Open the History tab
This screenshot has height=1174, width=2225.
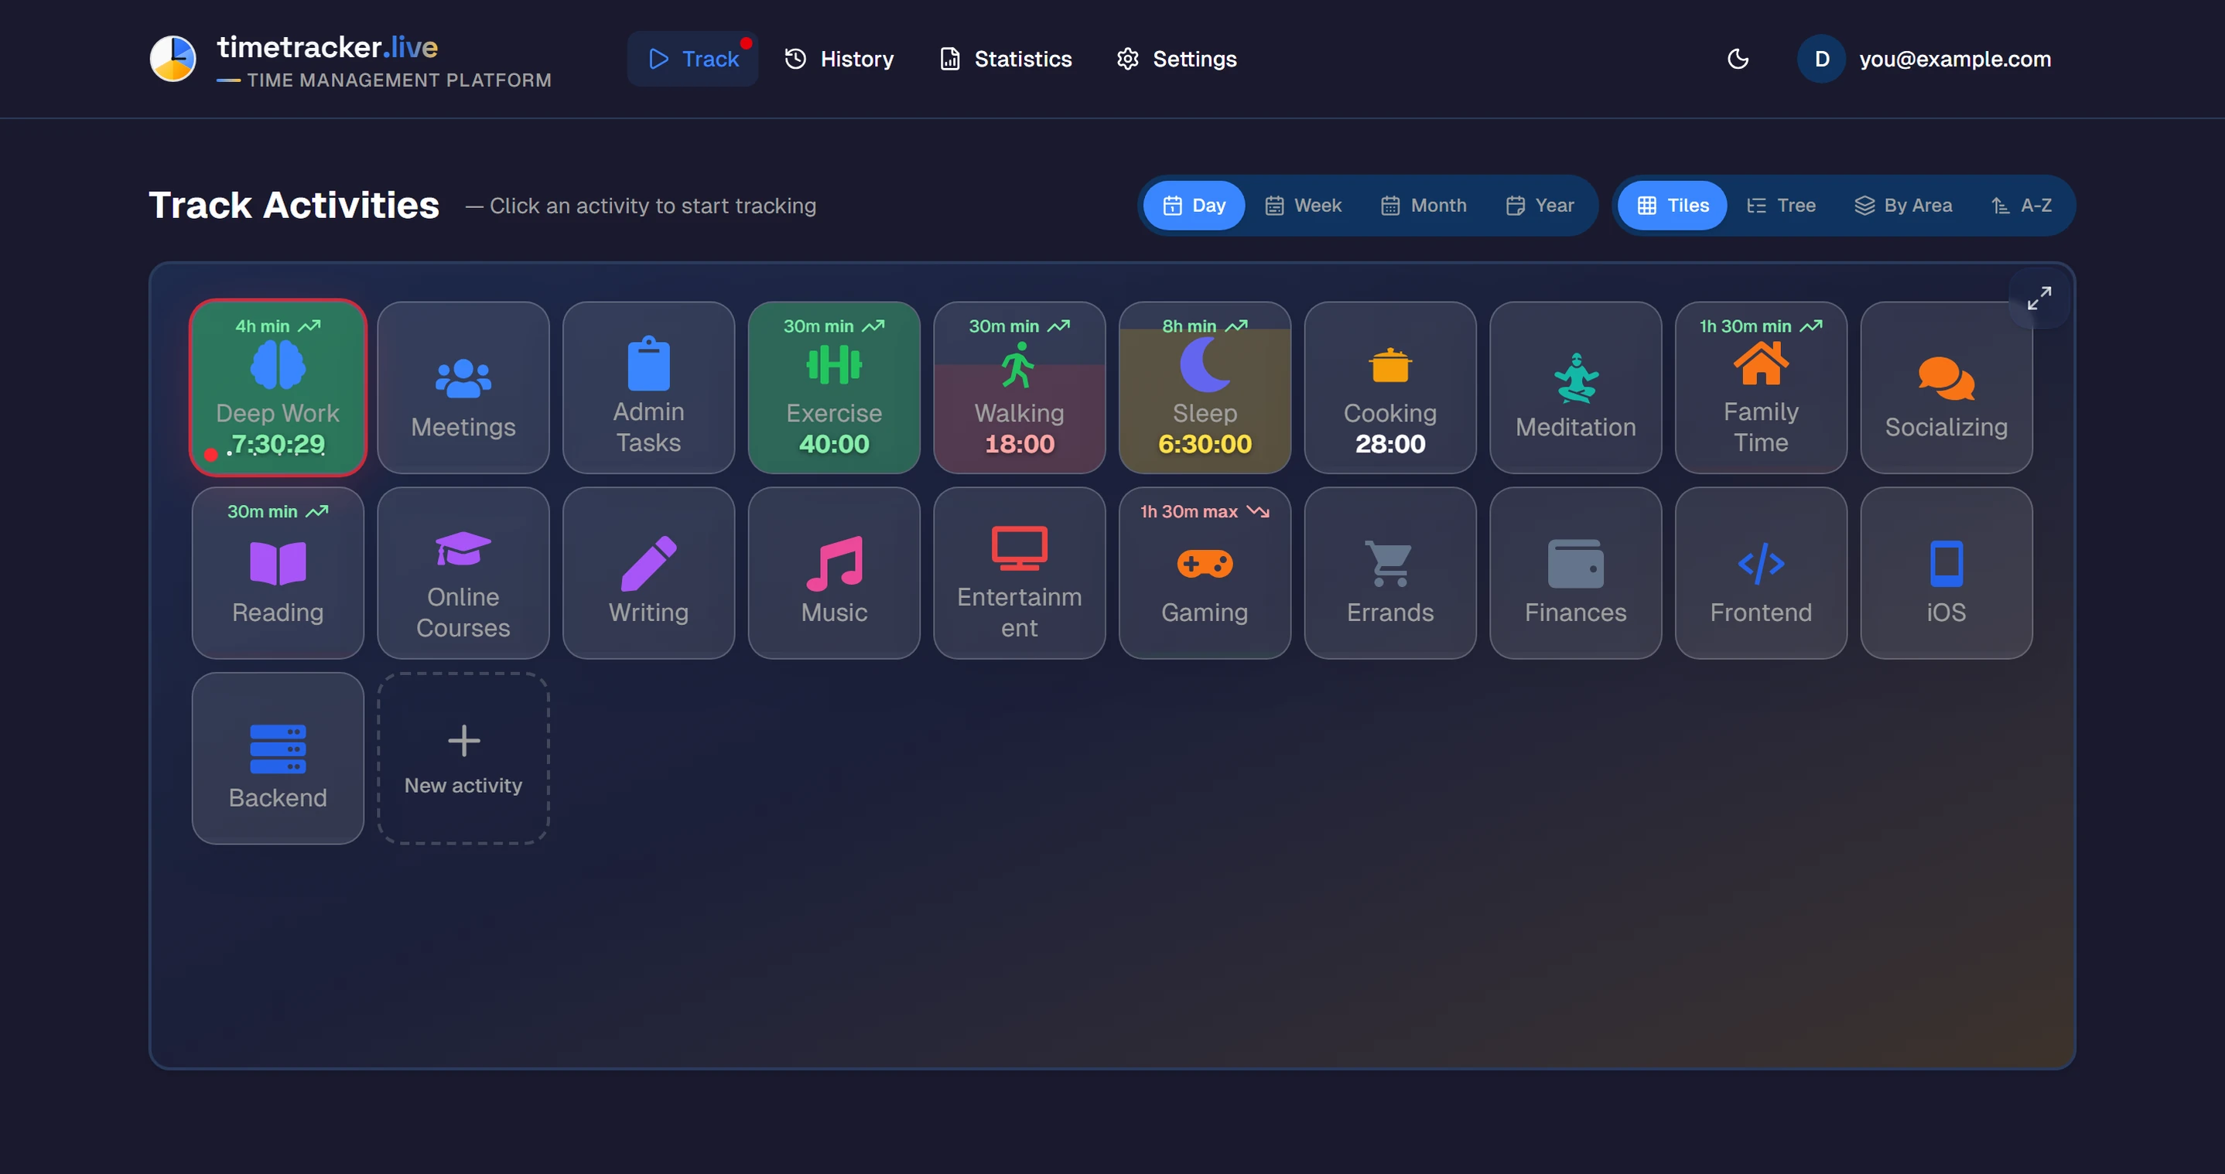(x=839, y=59)
